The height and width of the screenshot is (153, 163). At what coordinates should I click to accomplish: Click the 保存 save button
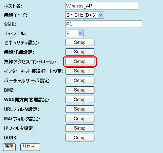pyautogui.click(x=9, y=147)
